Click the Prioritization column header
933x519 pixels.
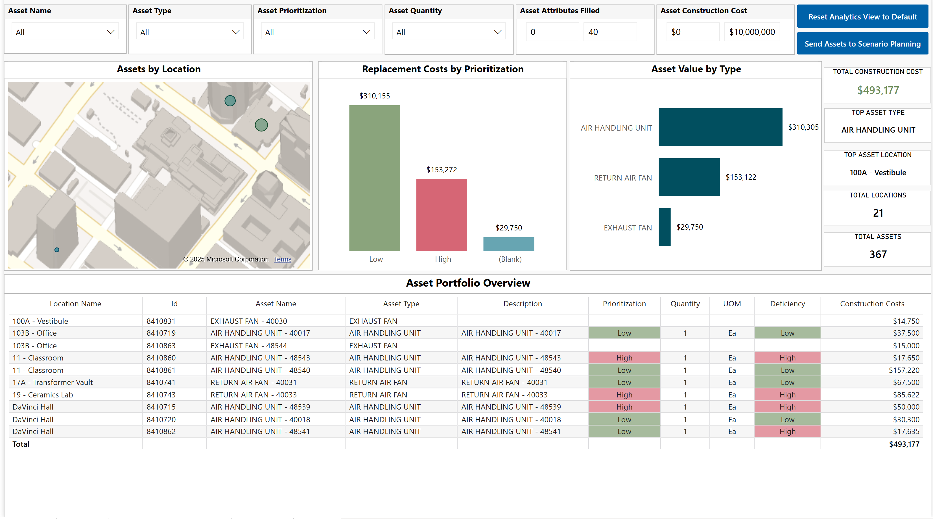tap(624, 304)
